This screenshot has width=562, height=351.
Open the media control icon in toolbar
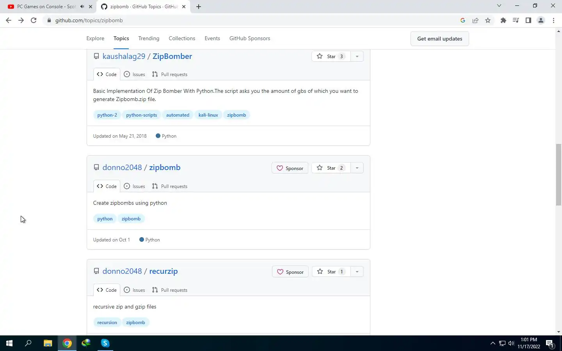[x=516, y=20]
